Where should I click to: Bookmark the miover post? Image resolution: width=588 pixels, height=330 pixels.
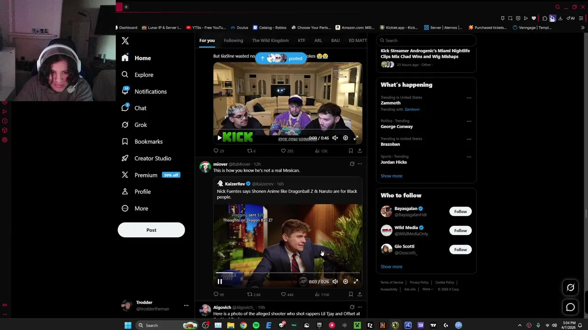pyautogui.click(x=351, y=294)
